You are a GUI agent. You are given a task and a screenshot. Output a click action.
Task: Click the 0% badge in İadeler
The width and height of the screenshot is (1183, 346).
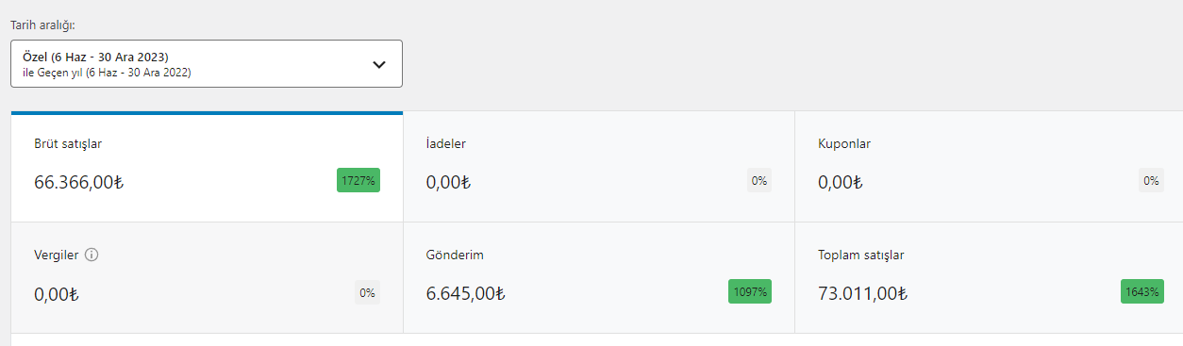tap(759, 180)
